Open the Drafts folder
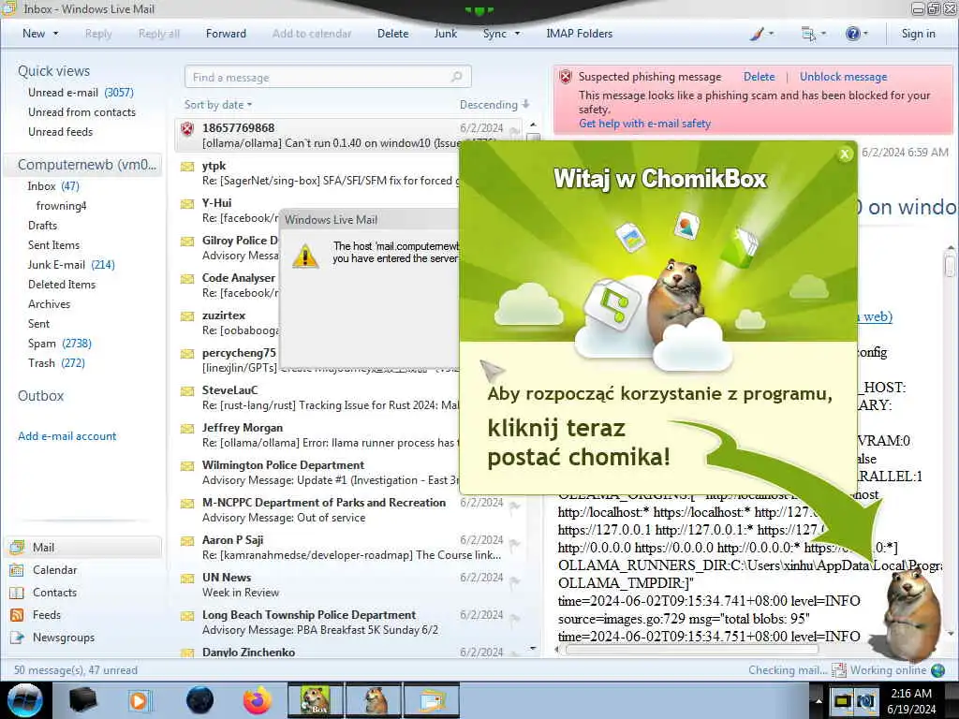959x719 pixels. tap(42, 225)
